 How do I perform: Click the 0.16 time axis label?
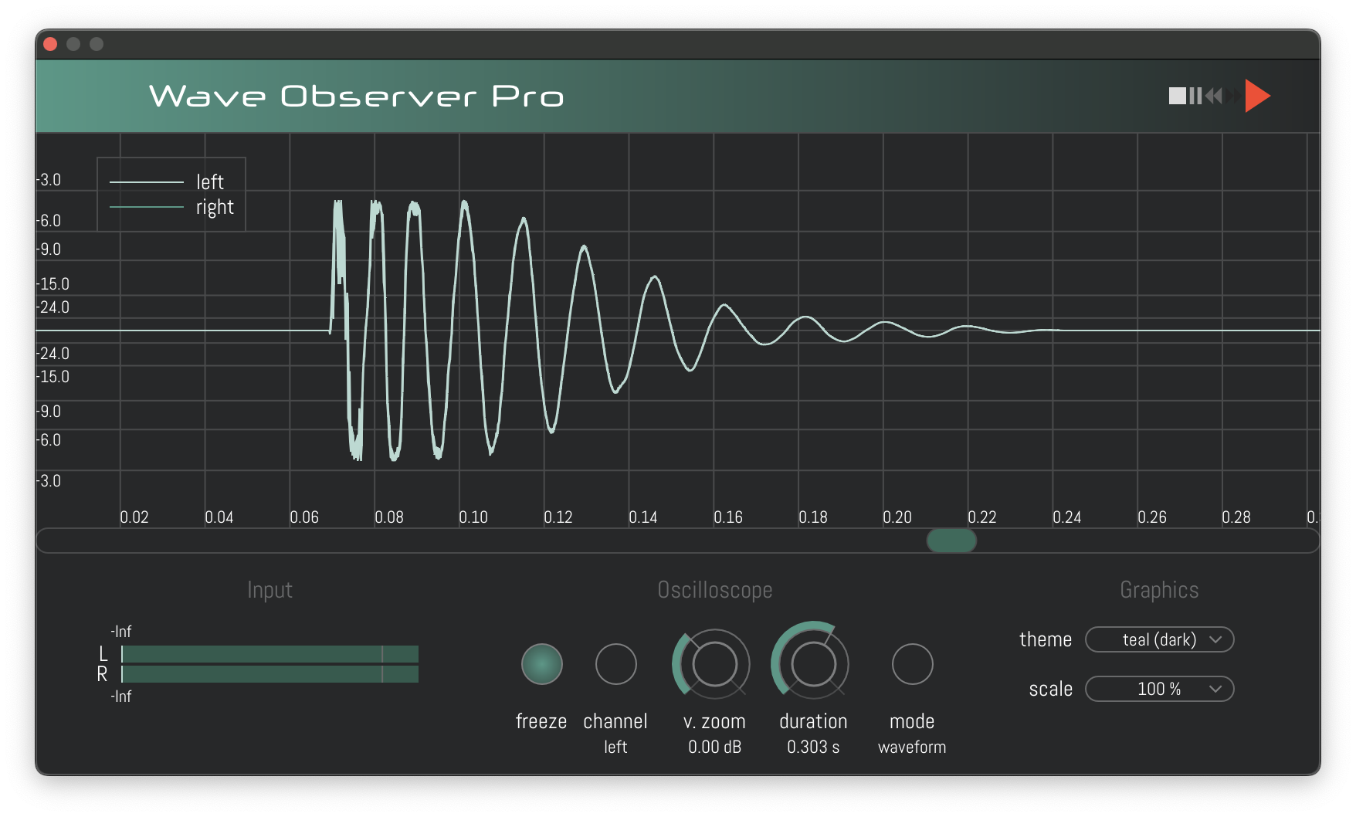pyautogui.click(x=728, y=517)
